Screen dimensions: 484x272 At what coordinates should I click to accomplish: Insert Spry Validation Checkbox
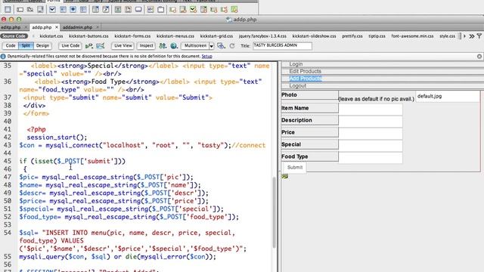[193, 10]
